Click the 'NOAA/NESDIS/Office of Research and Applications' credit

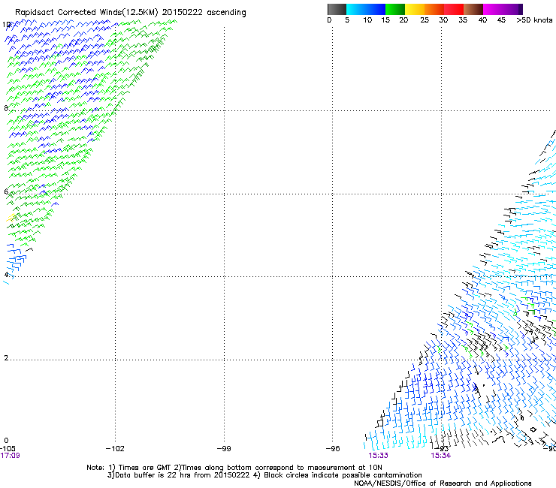(x=443, y=483)
